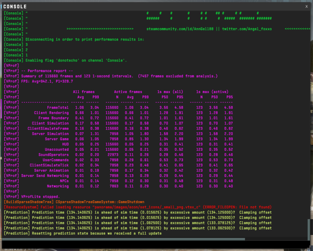Viewport: 313px width, 251px height.
Task: Click the 'Disconnecting in order to print performance results' line
Action: 74,39
